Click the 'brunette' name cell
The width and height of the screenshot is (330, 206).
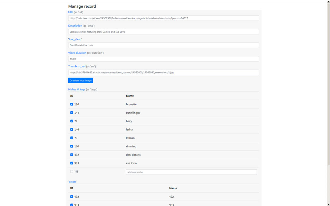click(131, 104)
